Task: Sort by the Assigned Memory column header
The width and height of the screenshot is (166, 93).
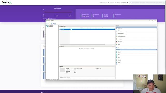Action: 90,28
